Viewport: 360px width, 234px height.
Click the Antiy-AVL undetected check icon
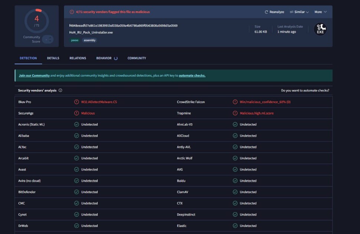[x=235, y=147]
